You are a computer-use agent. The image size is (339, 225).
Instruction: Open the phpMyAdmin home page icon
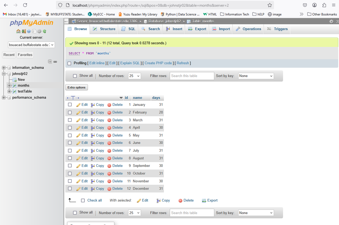(x=18, y=31)
